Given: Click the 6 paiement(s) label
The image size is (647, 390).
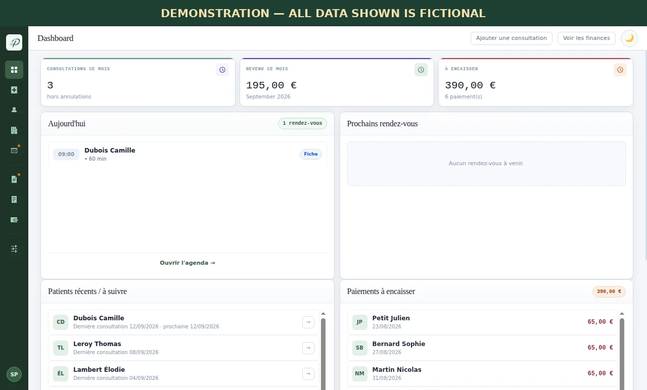Looking at the screenshot, I should (x=464, y=96).
